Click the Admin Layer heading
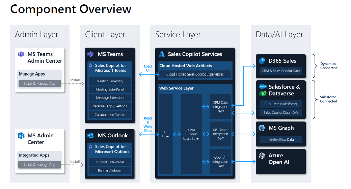 pos(37,34)
